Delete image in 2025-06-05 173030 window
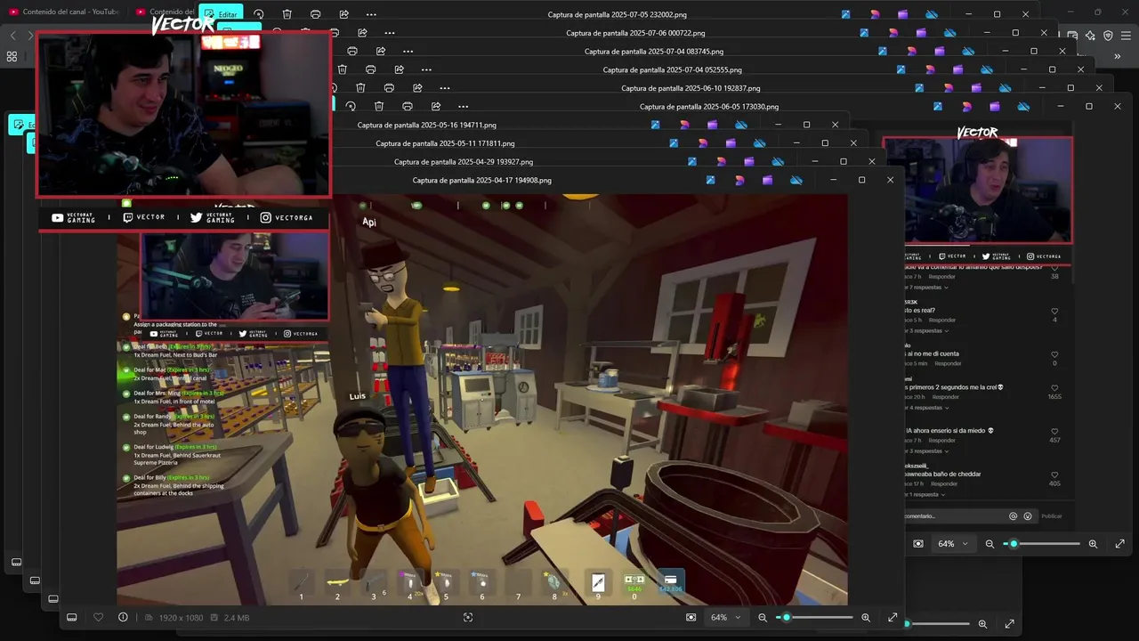Viewport: 1139px width, 641px height. pos(379,107)
